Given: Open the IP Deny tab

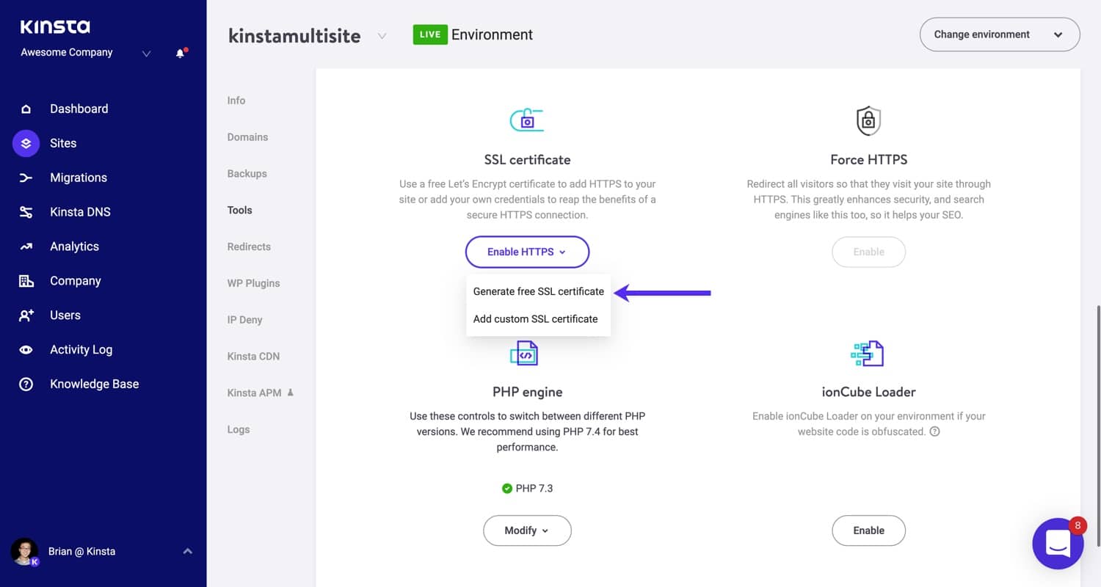Looking at the screenshot, I should [244, 320].
